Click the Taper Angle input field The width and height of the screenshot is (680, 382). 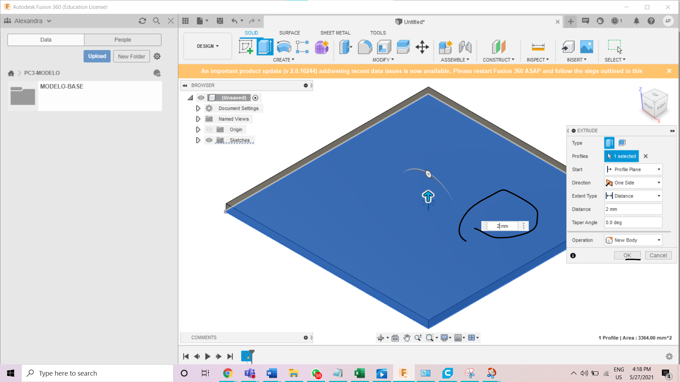633,222
